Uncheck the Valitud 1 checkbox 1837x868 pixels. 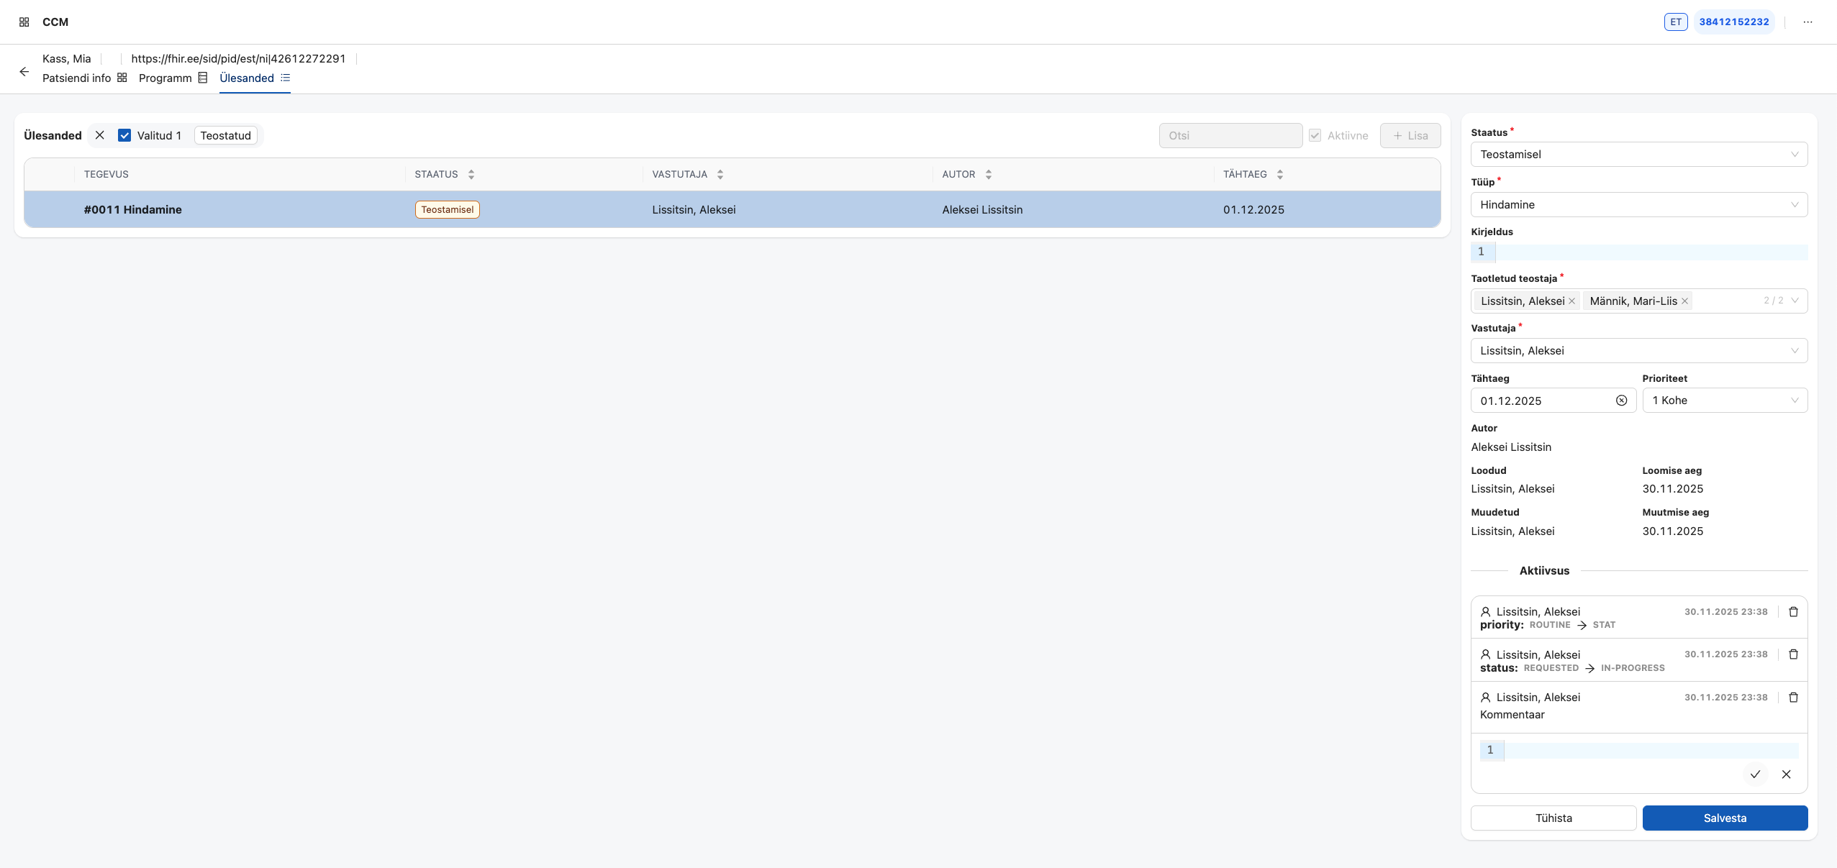[x=124, y=134]
